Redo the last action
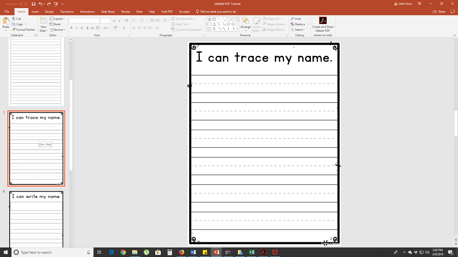The height and width of the screenshot is (257, 458). pos(49,4)
